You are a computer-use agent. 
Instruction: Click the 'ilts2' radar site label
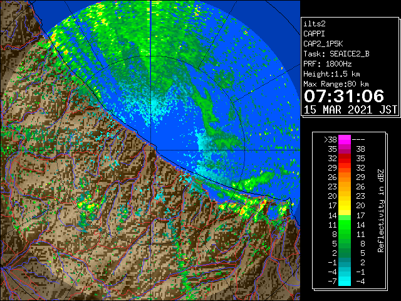pos(315,24)
